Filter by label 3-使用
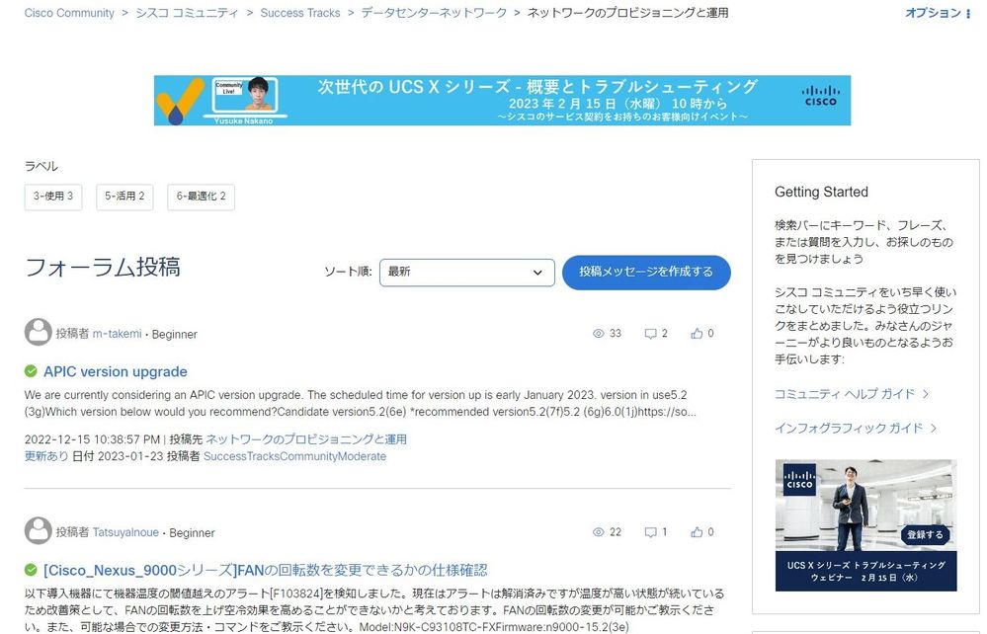This screenshot has height=634, width=987. point(53,197)
